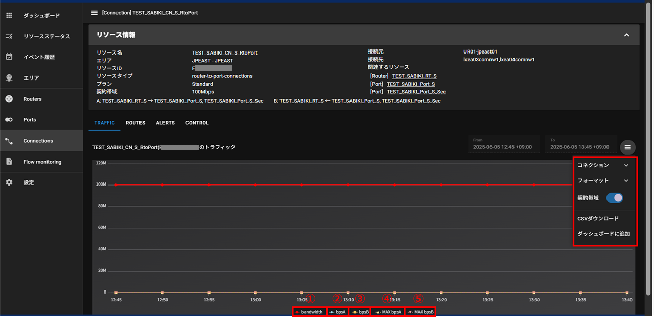Click the From date-time field
This screenshot has width=654, height=317.
click(x=503, y=144)
